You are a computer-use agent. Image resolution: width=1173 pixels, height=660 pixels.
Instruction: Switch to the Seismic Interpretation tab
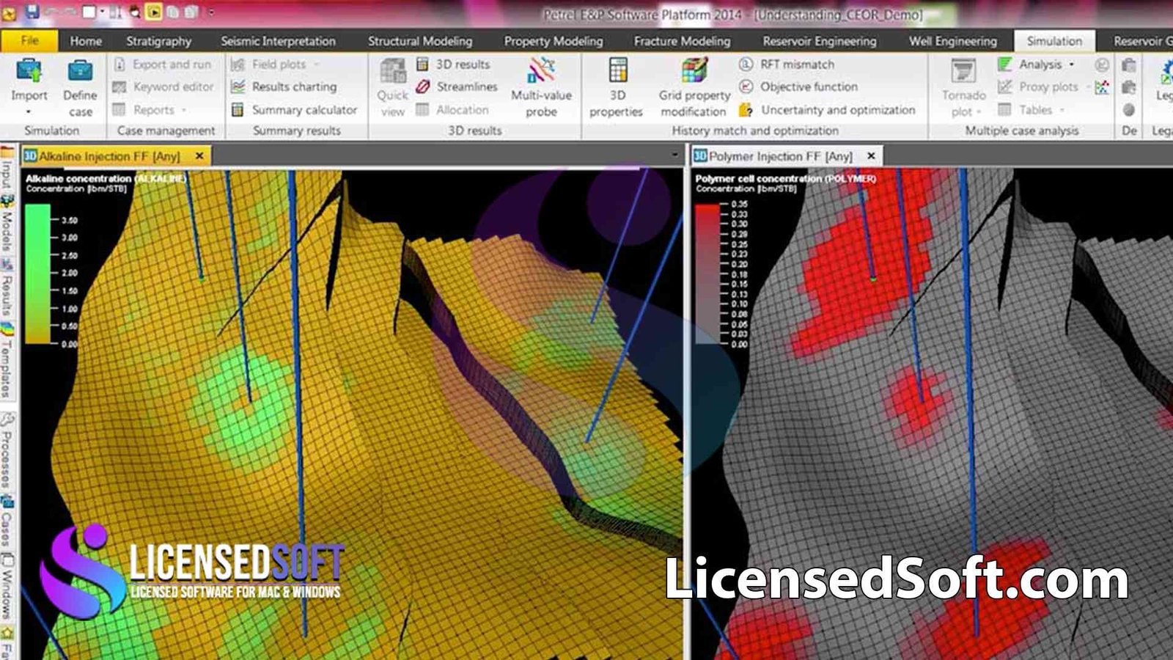pos(279,41)
